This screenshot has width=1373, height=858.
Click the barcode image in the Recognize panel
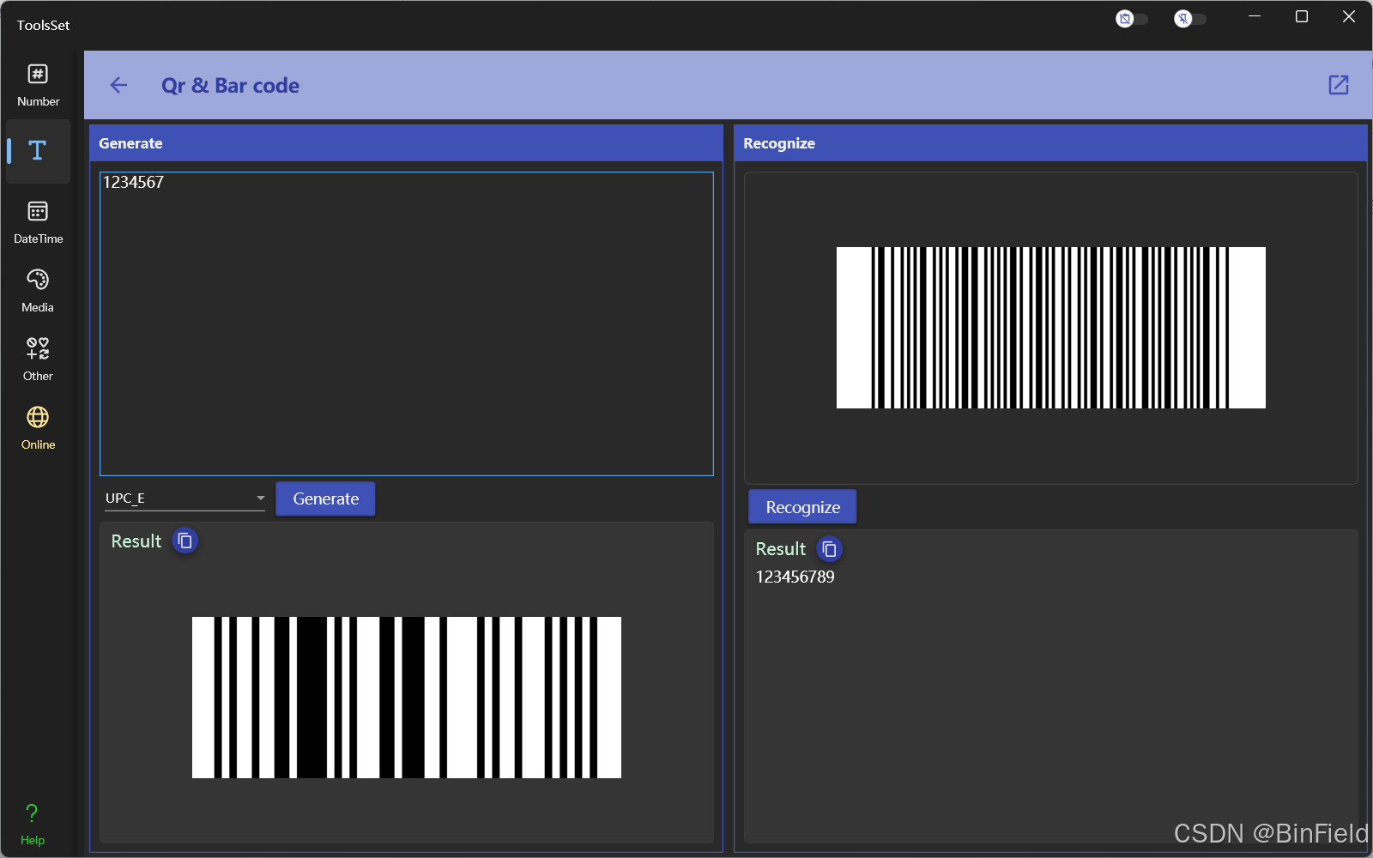point(1051,328)
